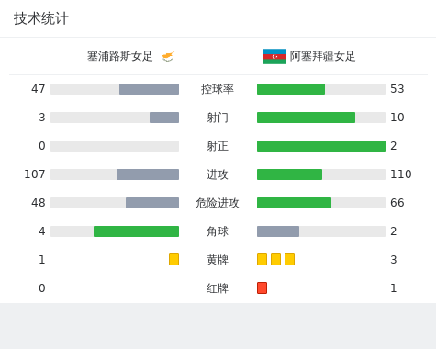Click the 危险进攻 stat label
This screenshot has width=436, height=349.
[218, 203]
